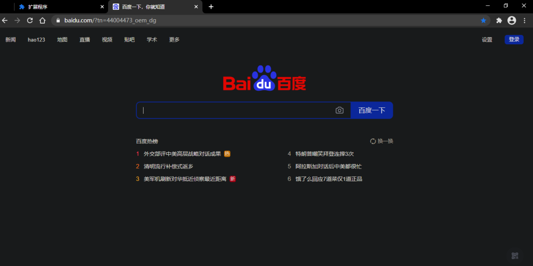The height and width of the screenshot is (266, 533).
Task: Open the 学术 link
Action: point(152,40)
